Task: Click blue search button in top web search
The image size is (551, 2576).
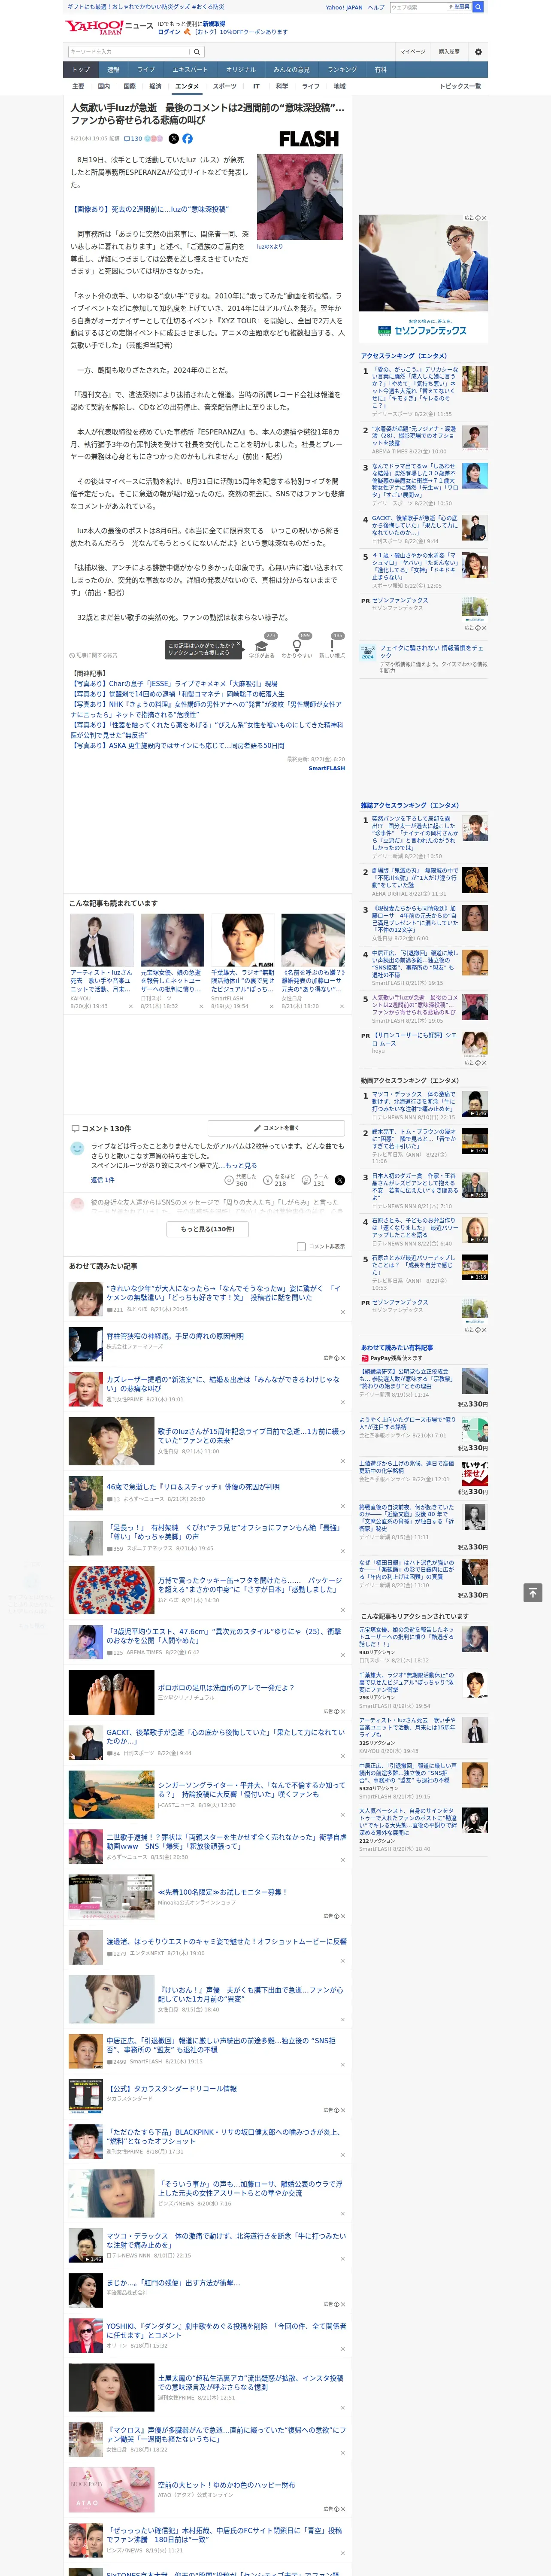Action: point(478,7)
